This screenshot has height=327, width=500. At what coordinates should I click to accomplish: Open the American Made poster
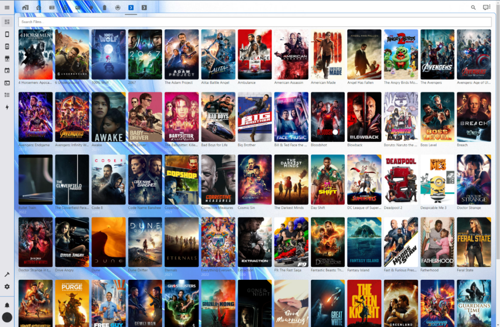tap(328, 55)
